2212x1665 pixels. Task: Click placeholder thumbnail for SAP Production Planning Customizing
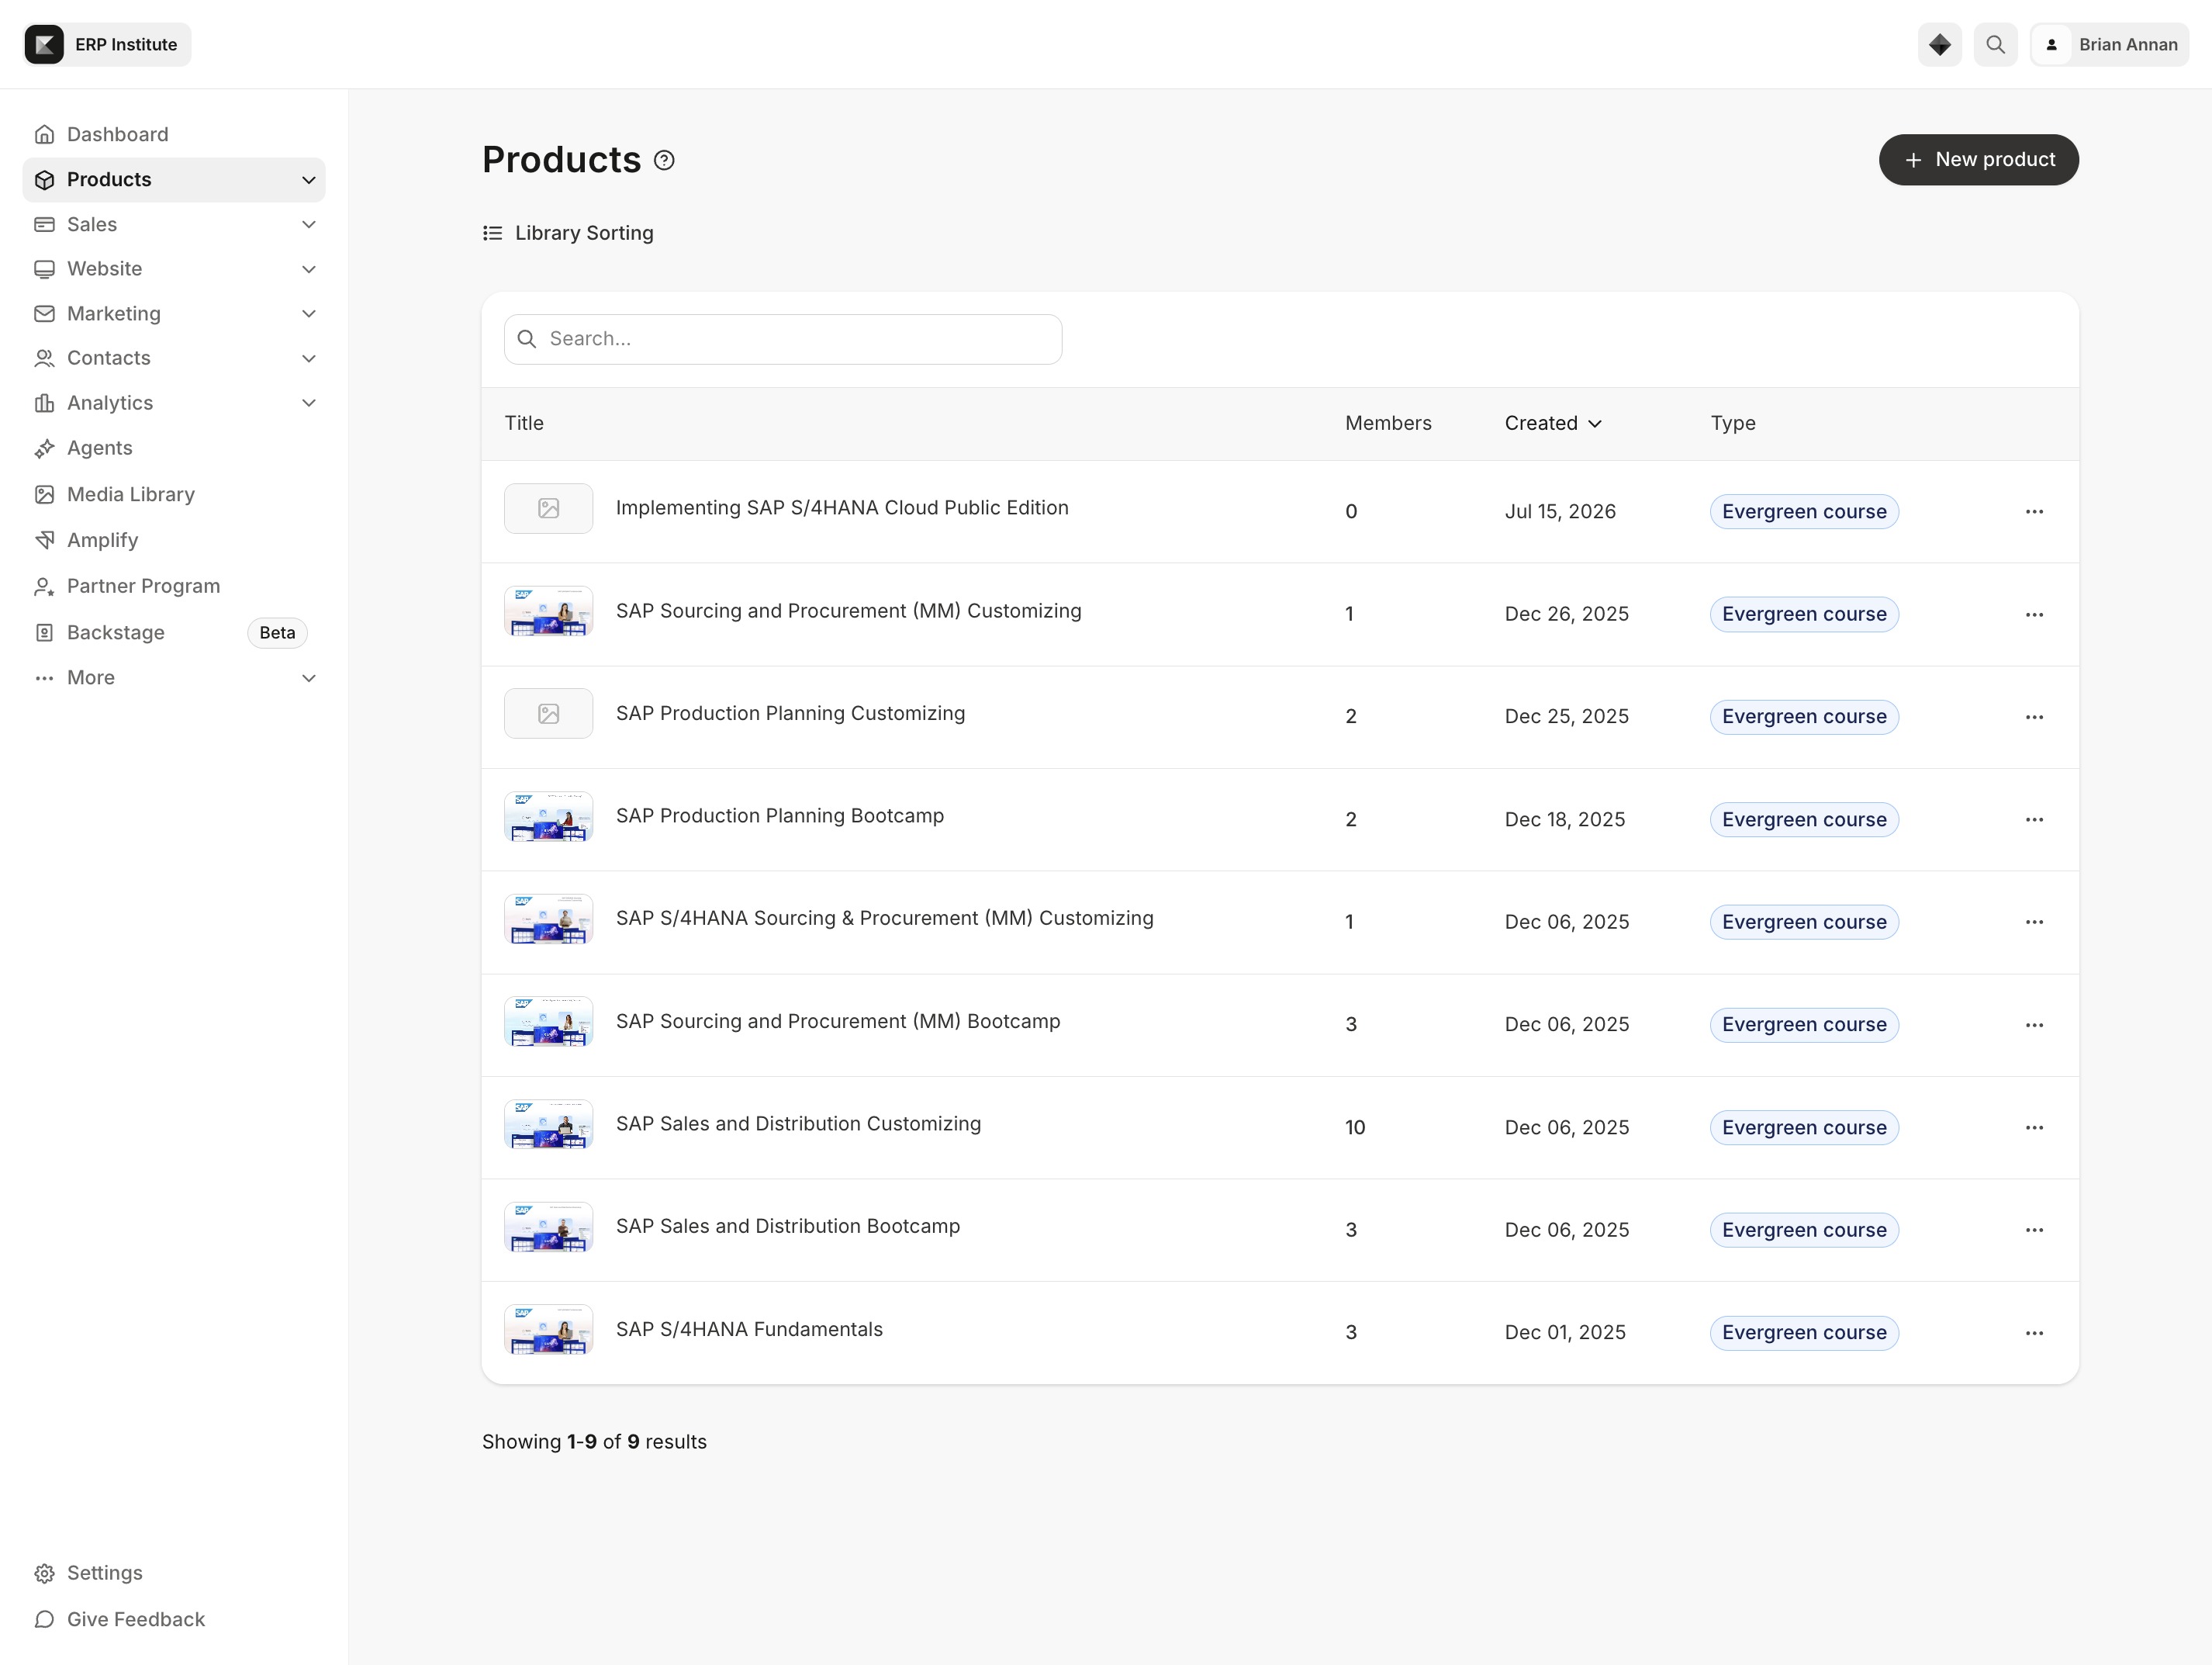(x=548, y=714)
